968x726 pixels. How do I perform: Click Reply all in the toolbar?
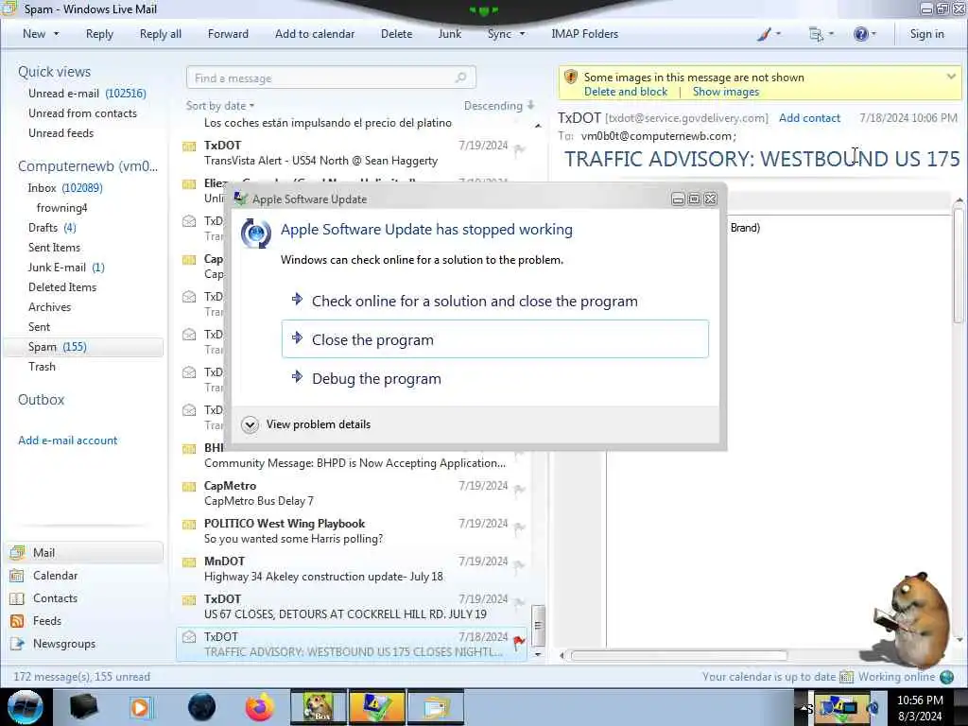pos(161,34)
